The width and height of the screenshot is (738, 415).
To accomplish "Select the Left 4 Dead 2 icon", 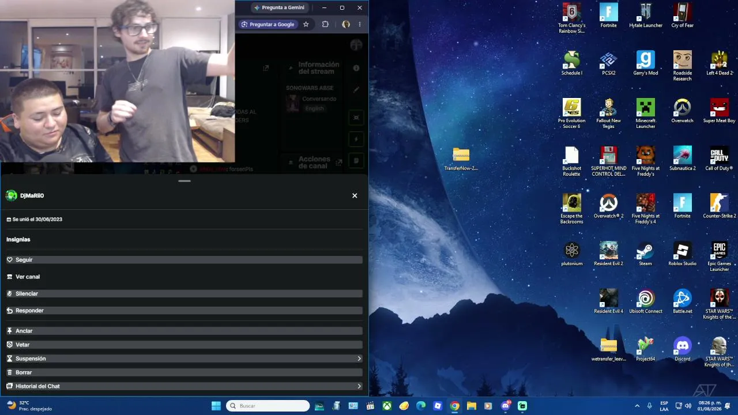I will pos(719,63).
